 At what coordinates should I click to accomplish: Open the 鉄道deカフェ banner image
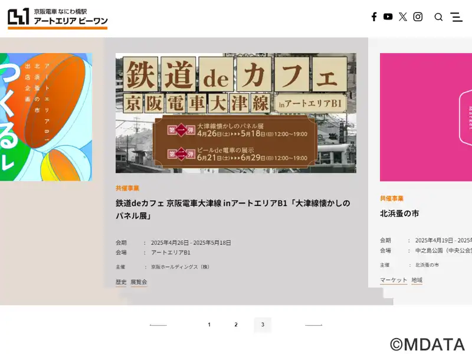point(235,113)
